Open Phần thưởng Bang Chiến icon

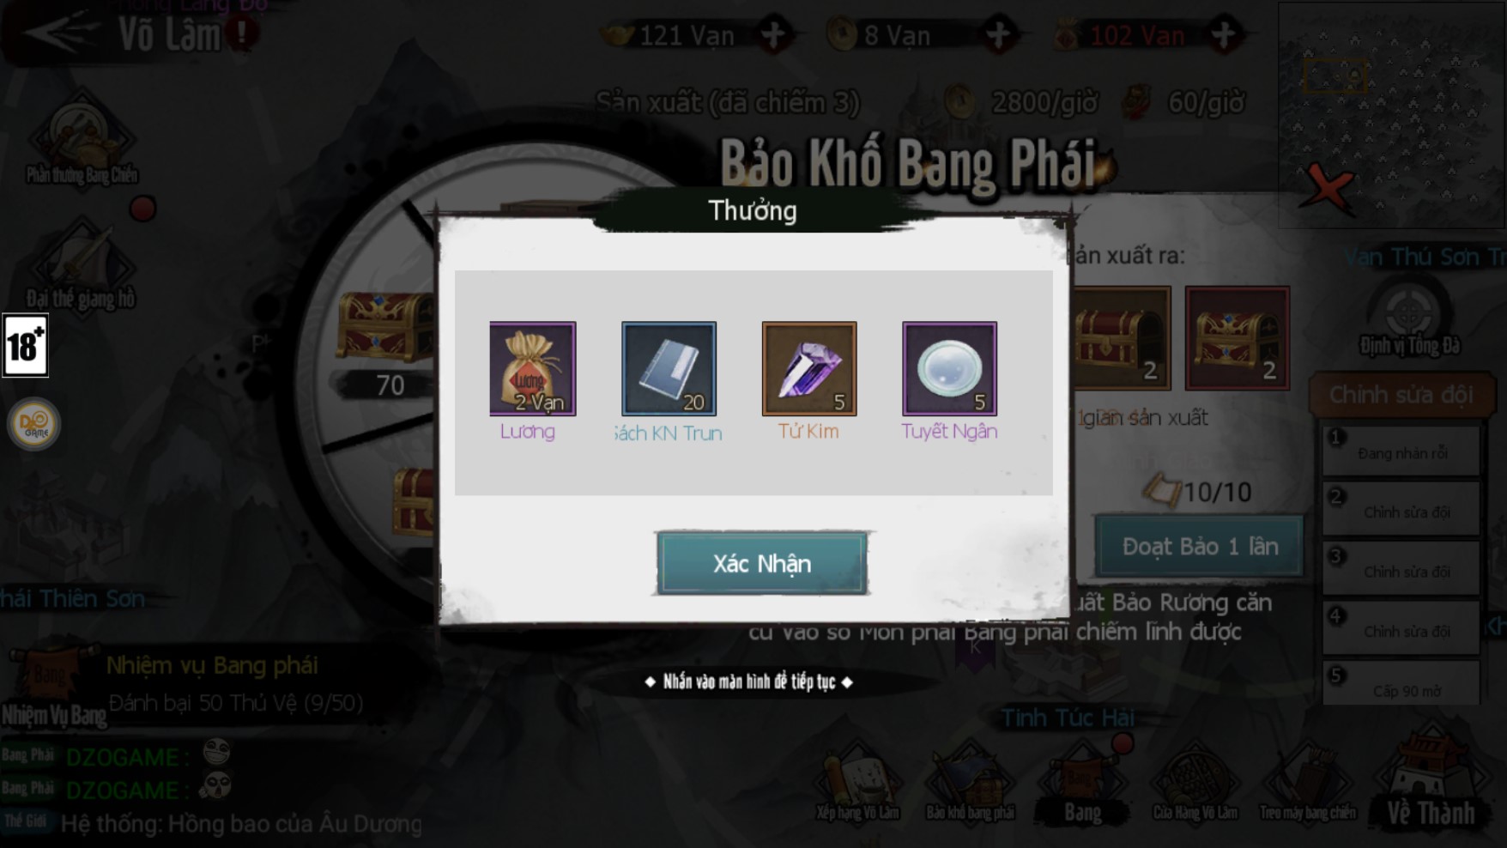(x=82, y=142)
